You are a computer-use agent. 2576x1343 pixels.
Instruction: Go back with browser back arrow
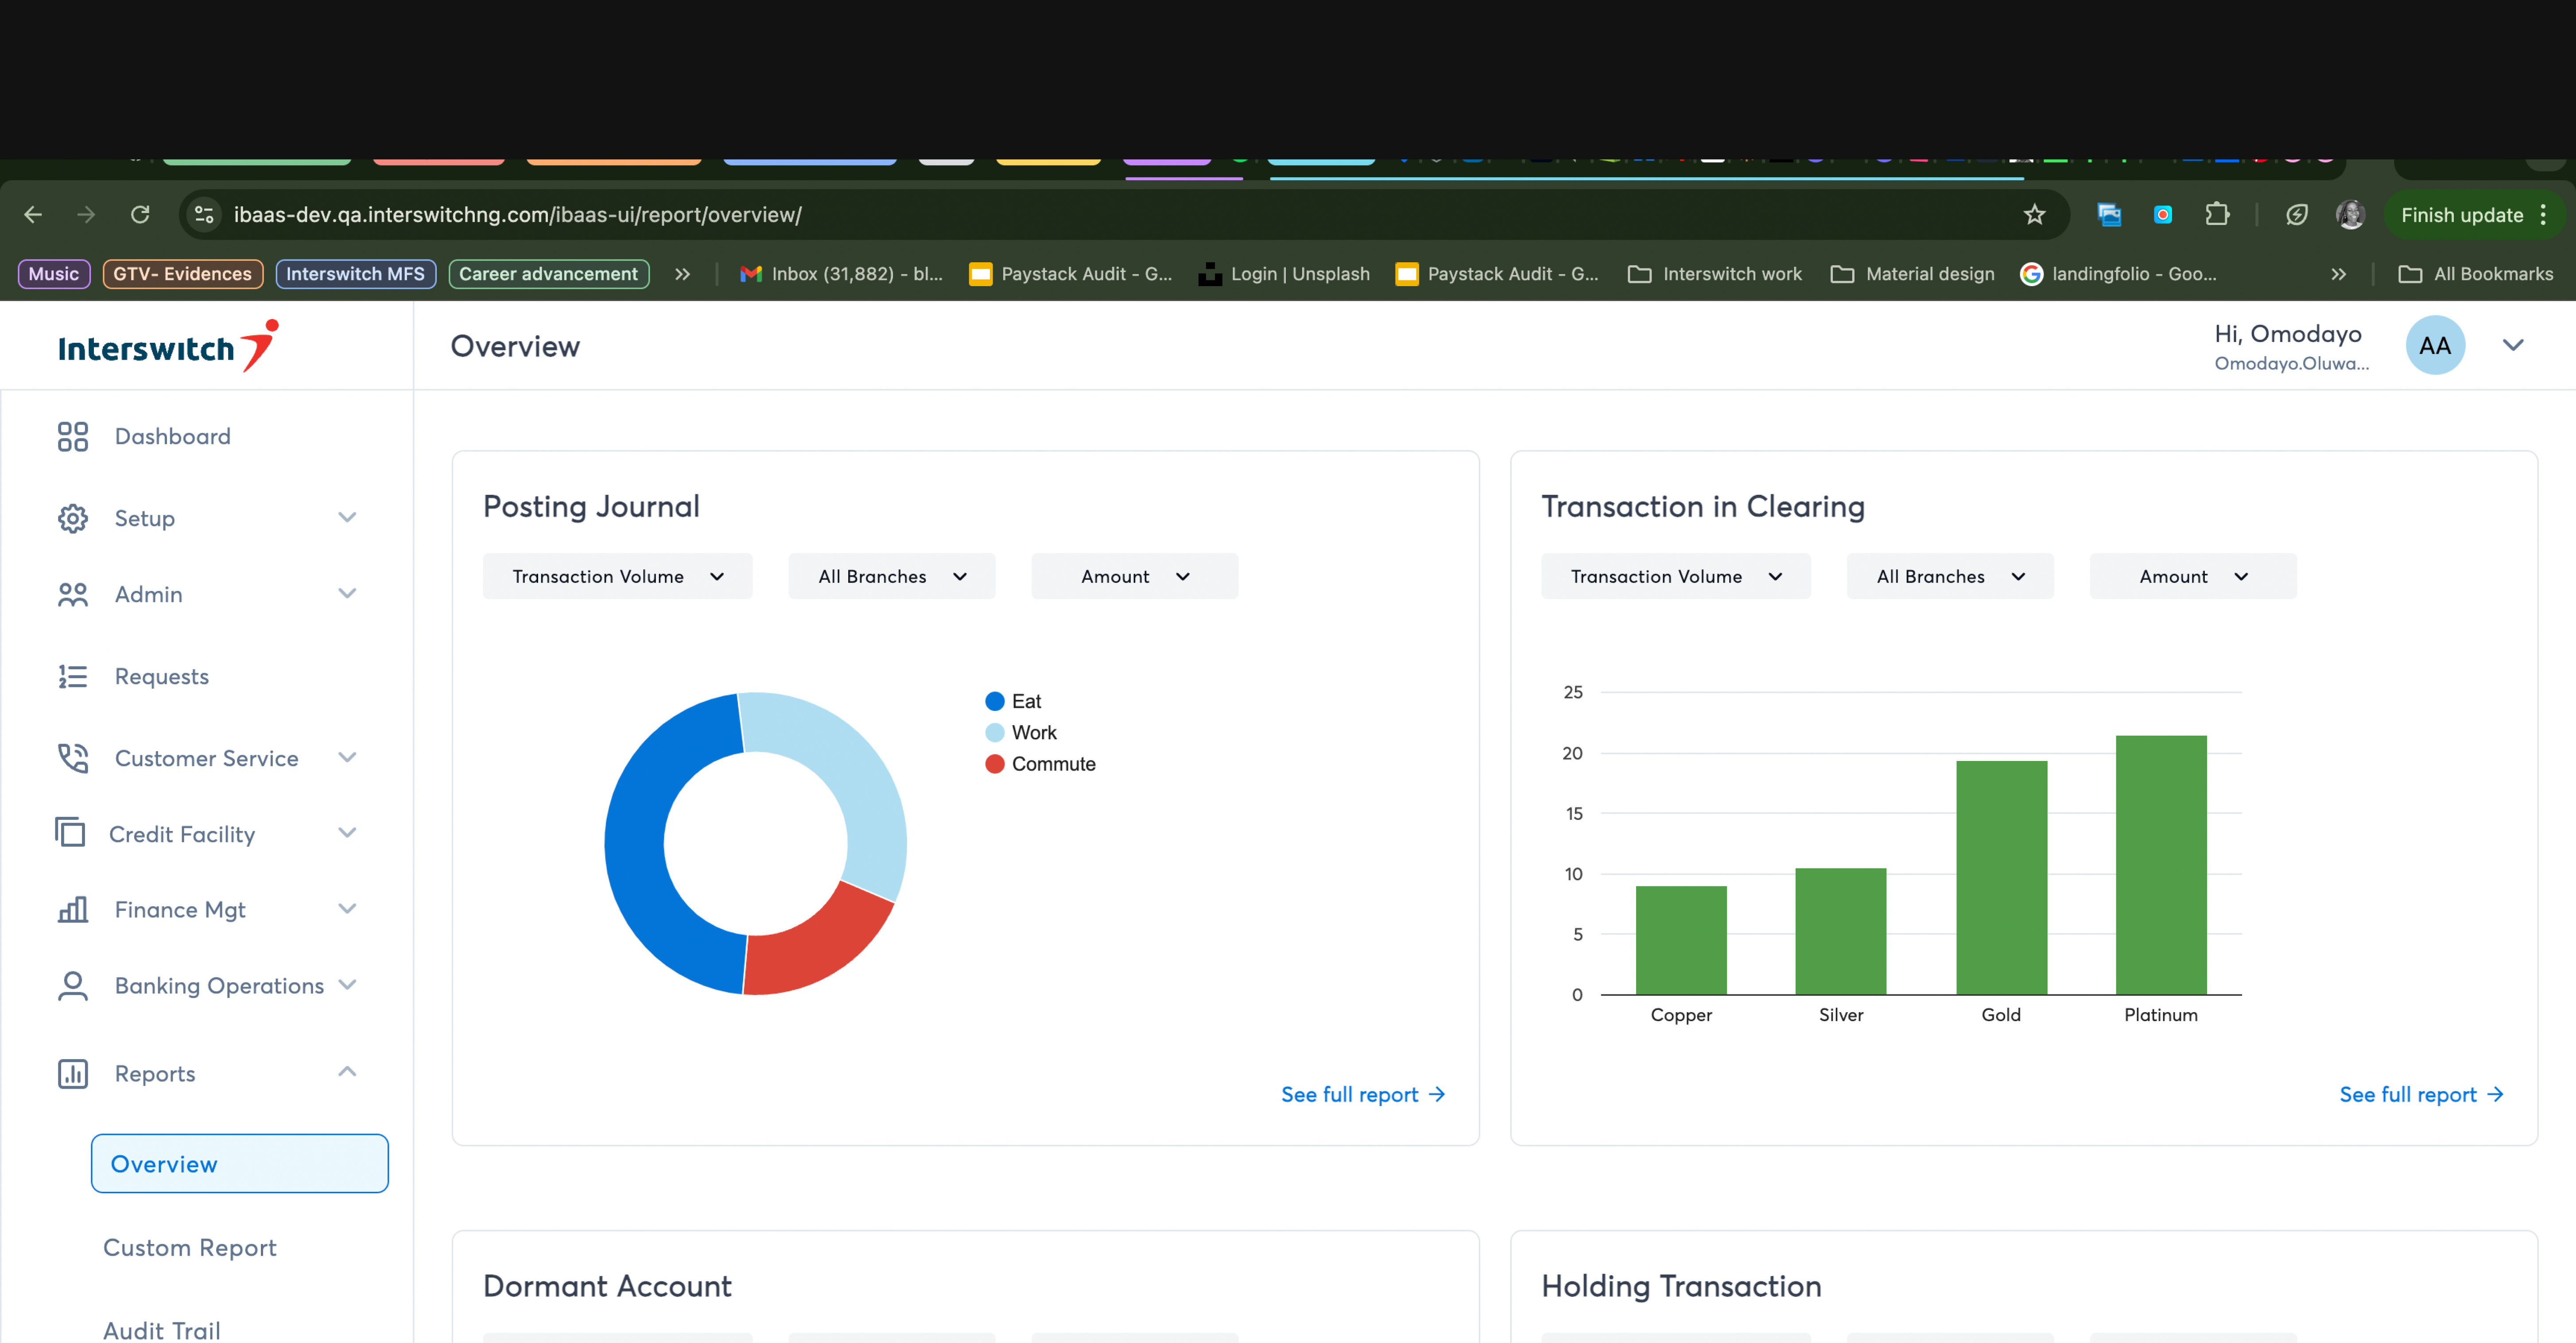point(33,214)
